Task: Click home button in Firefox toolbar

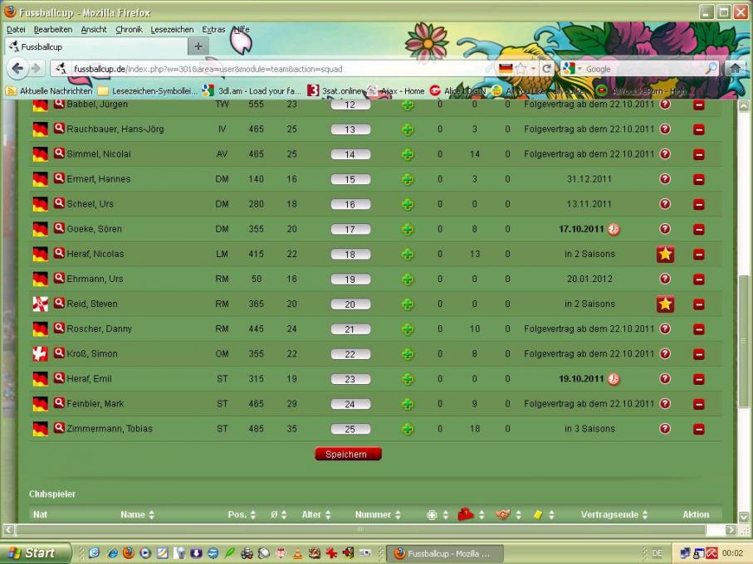Action: (735, 69)
